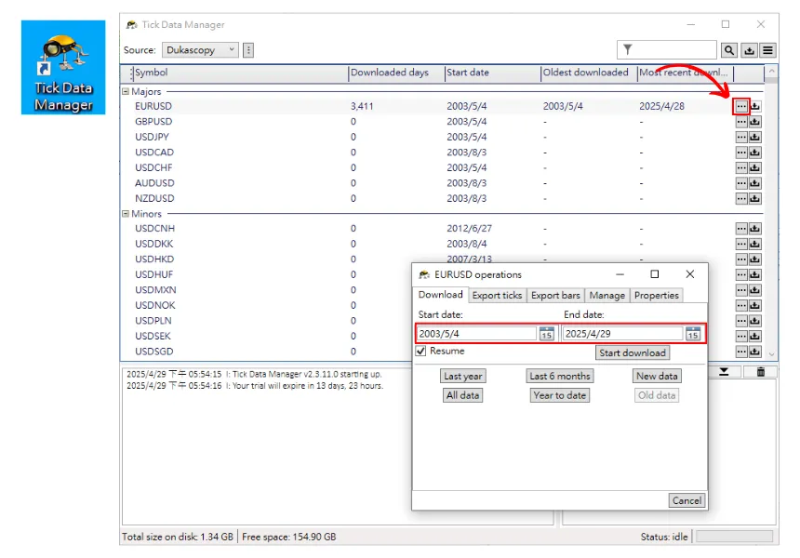The image size is (800, 558).
Task: Toggle the Resume checkbox
Action: (420, 351)
